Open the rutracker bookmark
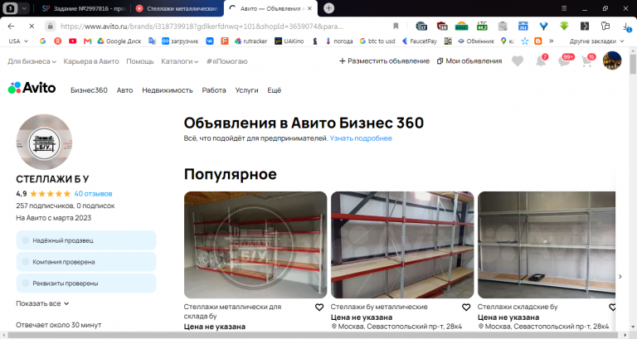This screenshot has width=637, height=339. (x=250, y=41)
